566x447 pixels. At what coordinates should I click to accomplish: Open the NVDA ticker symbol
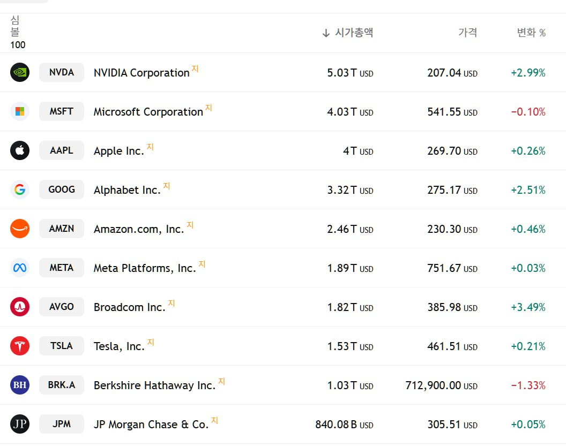pyautogui.click(x=61, y=72)
